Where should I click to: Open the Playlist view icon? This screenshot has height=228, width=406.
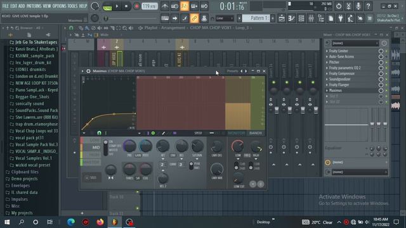[282, 18]
